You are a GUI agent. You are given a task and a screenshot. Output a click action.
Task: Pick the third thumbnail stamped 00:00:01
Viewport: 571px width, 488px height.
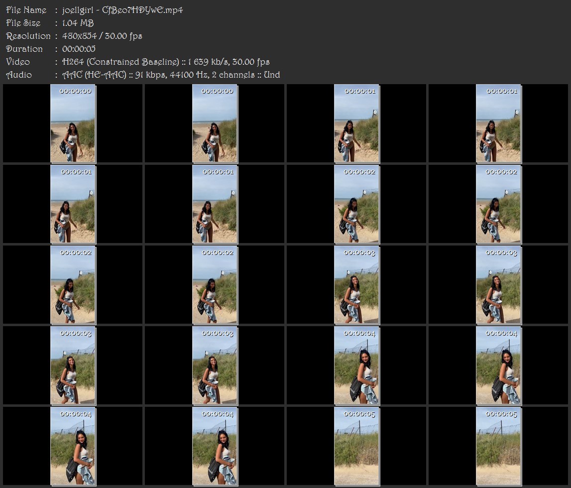click(x=73, y=204)
